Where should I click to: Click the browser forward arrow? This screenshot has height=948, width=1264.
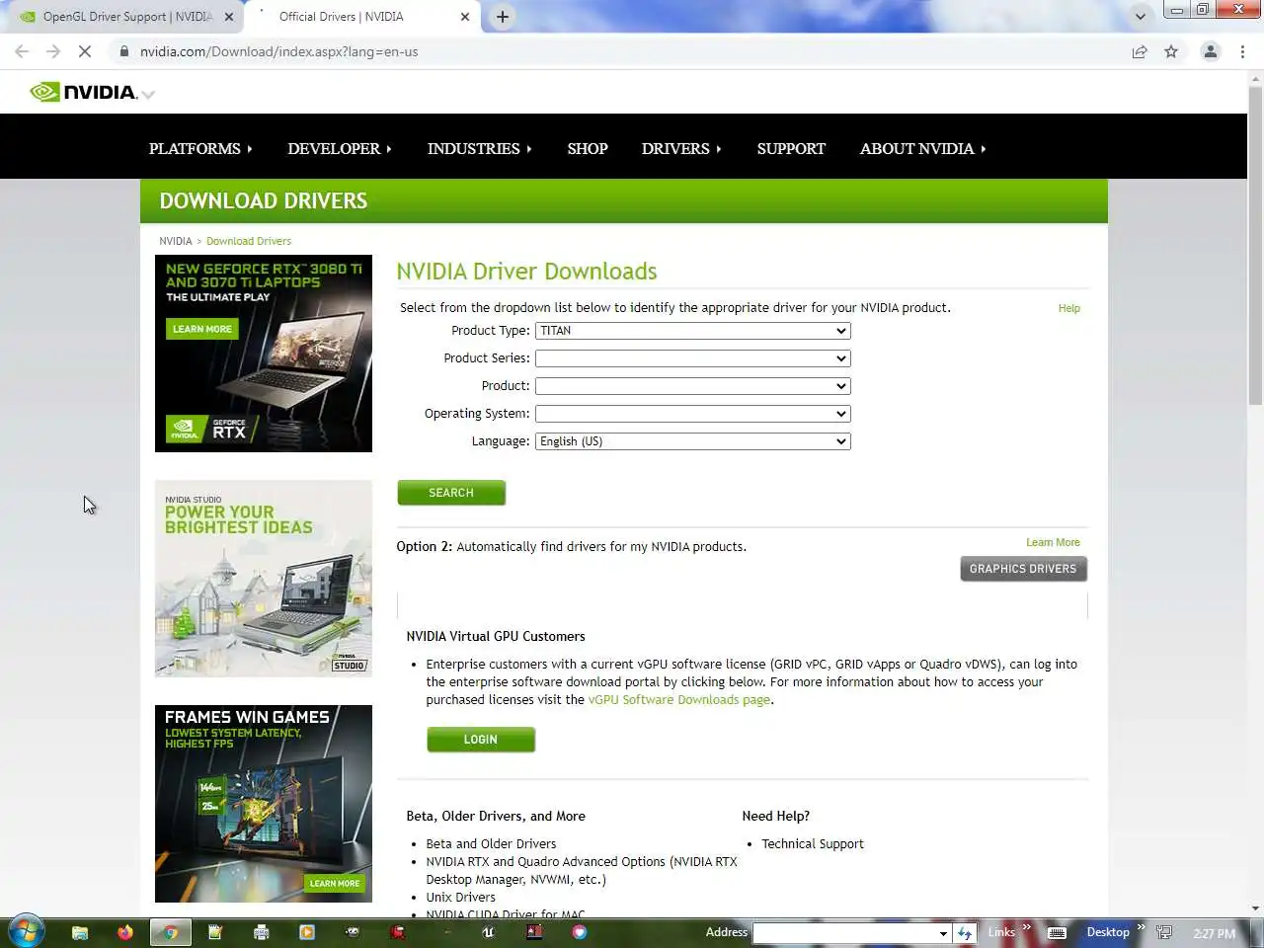click(53, 51)
